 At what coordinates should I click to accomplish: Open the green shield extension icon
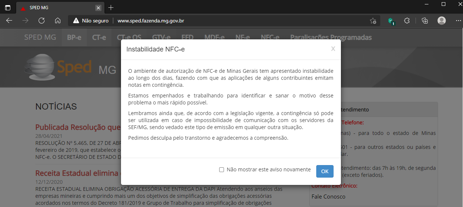(391, 21)
